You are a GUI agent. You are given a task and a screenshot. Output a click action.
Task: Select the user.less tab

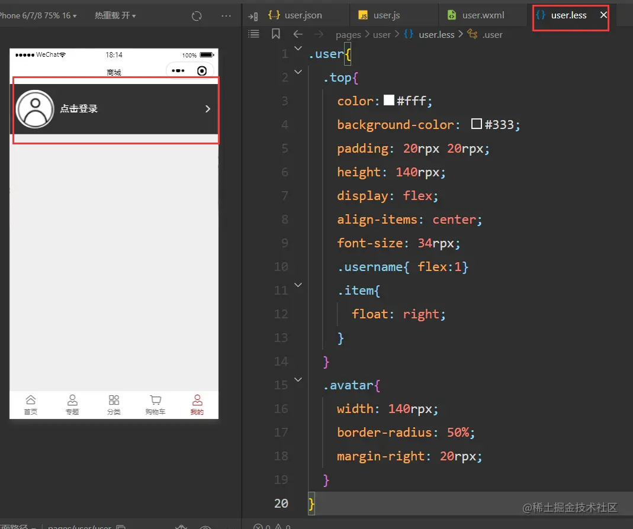568,15
